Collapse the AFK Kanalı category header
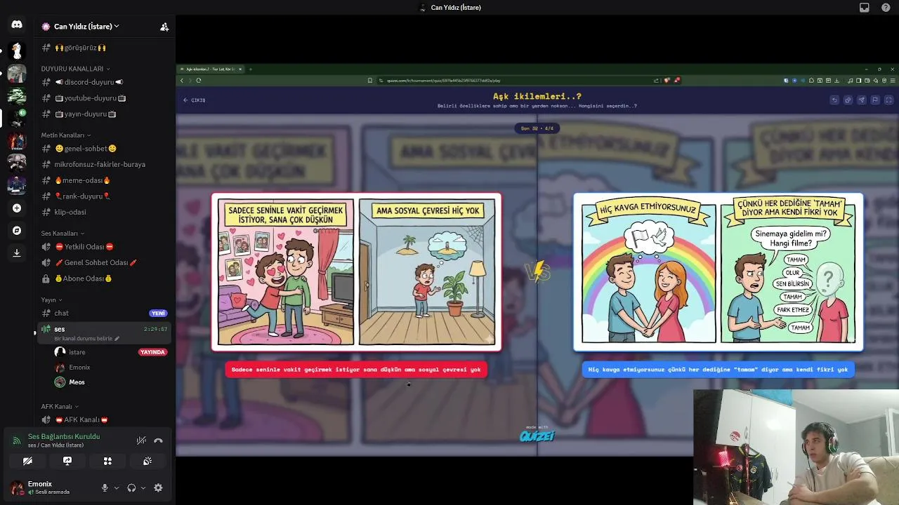 60,407
